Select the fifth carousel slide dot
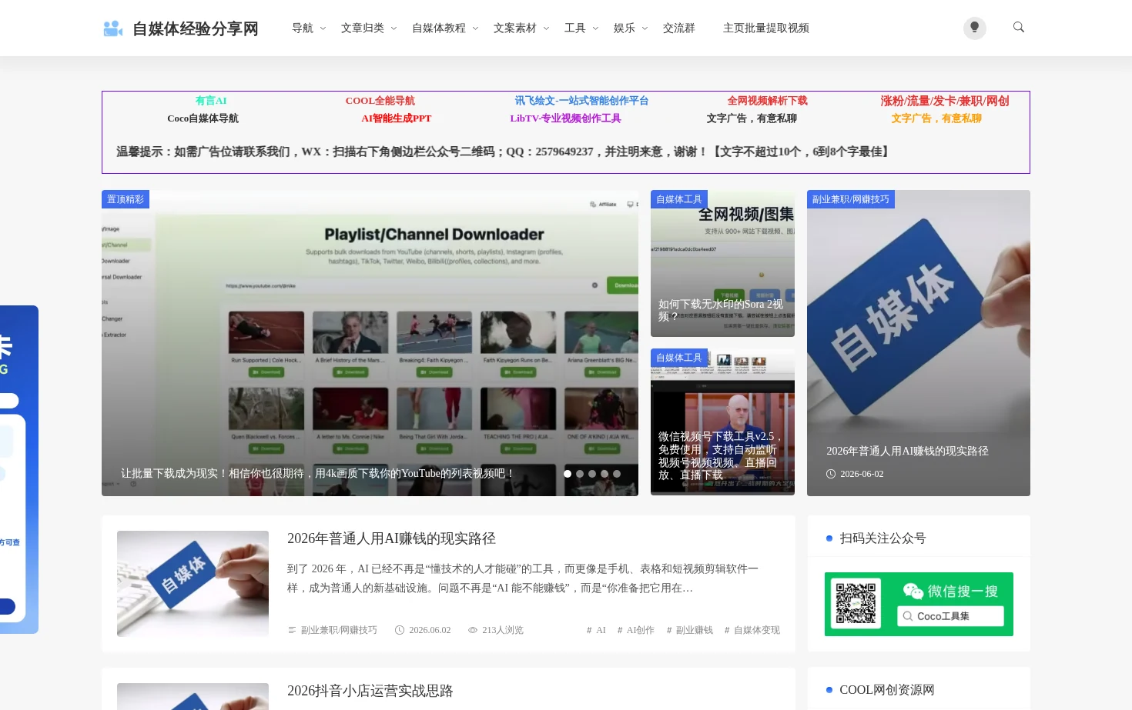The height and width of the screenshot is (710, 1132). point(617,474)
